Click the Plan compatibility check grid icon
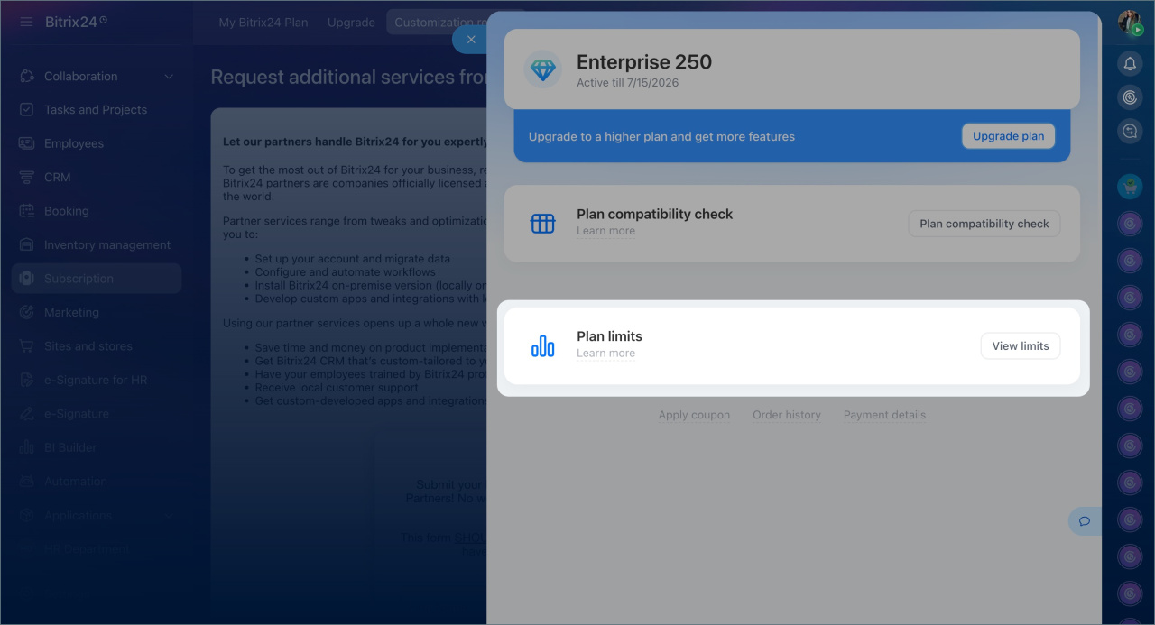This screenshot has width=1155, height=625. coord(542,224)
